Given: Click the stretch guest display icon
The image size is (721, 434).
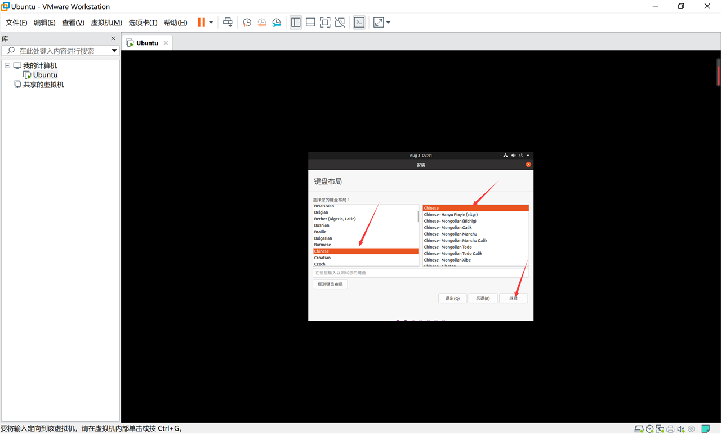Looking at the screenshot, I should point(379,23).
